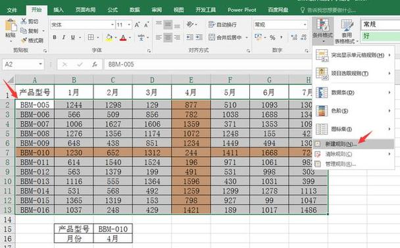Viewport: 400px width, 248px height.
Task: Toggle middle align icon
Action: point(168,24)
